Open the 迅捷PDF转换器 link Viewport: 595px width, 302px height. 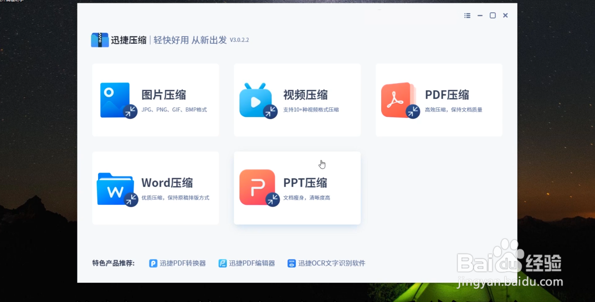[183, 263]
